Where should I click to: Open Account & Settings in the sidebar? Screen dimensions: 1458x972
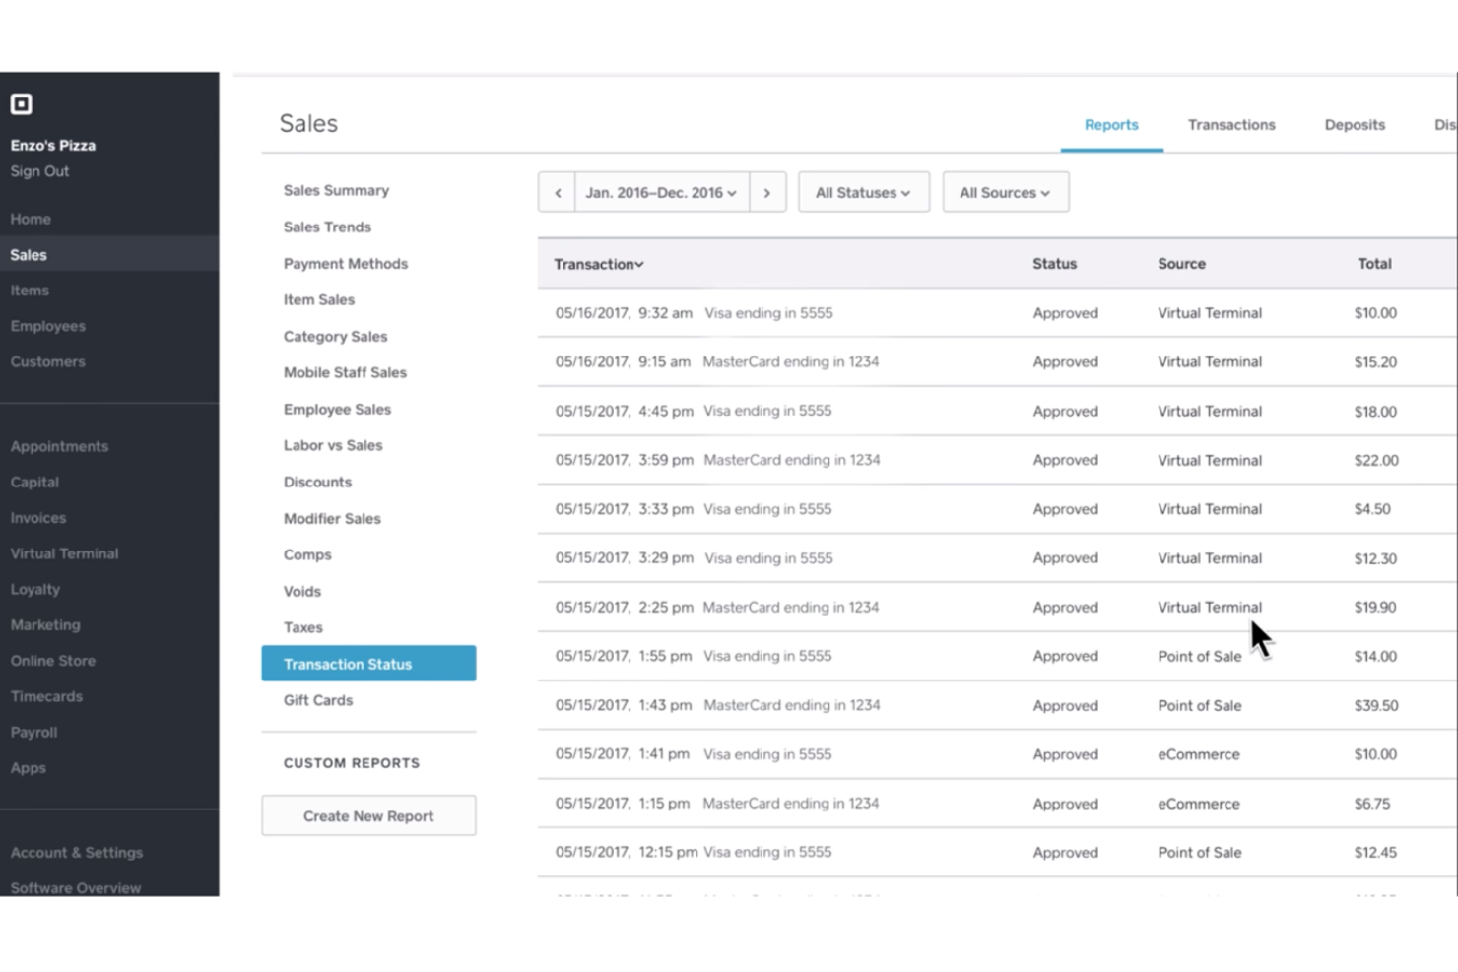77,852
